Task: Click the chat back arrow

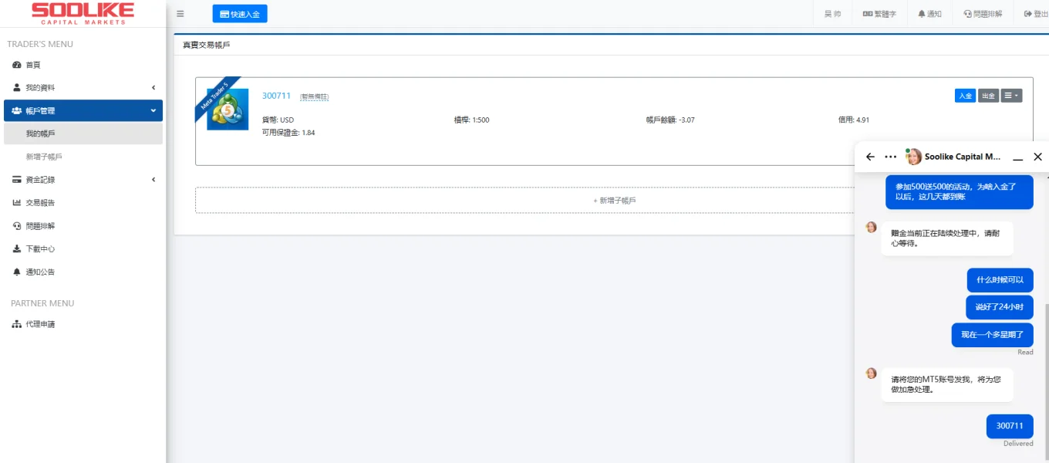Action: click(871, 157)
